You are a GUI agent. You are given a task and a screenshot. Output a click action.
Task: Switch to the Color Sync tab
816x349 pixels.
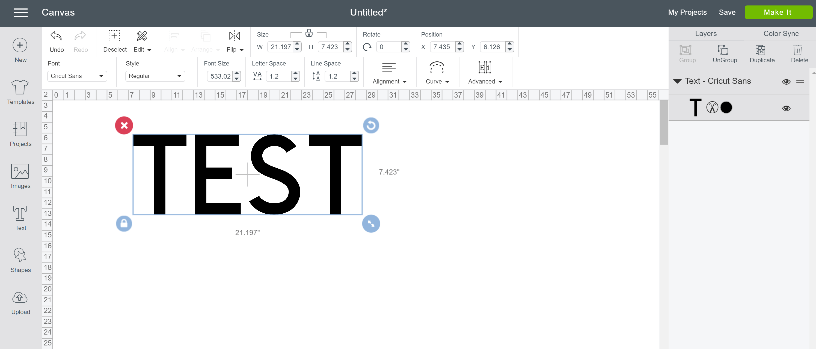pos(781,34)
